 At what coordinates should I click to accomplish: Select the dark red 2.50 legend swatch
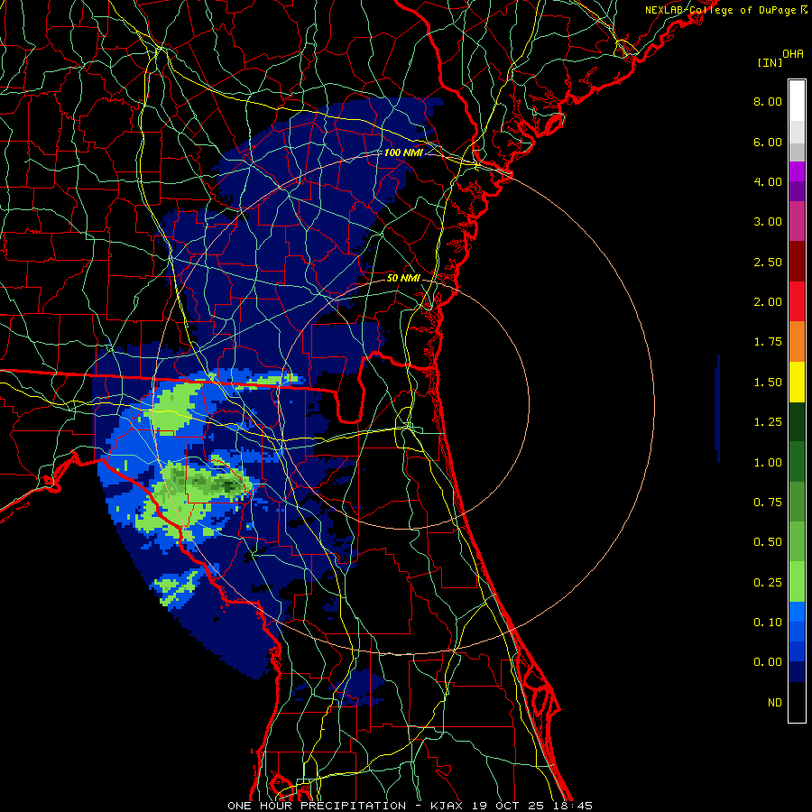click(797, 261)
